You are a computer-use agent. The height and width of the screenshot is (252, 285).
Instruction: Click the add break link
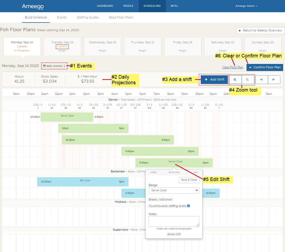click(x=166, y=199)
